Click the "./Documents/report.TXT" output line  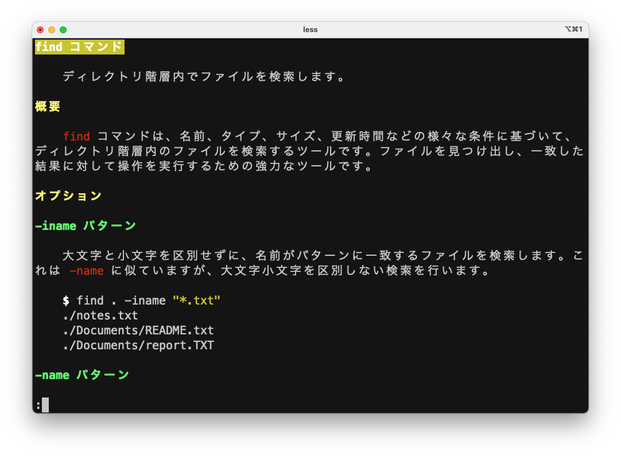pyautogui.click(x=138, y=345)
